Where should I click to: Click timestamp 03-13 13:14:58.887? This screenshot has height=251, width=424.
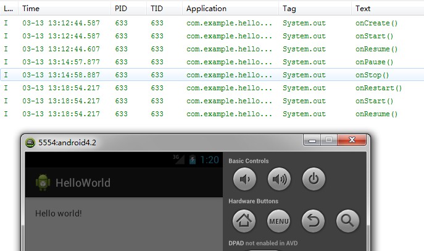61,75
